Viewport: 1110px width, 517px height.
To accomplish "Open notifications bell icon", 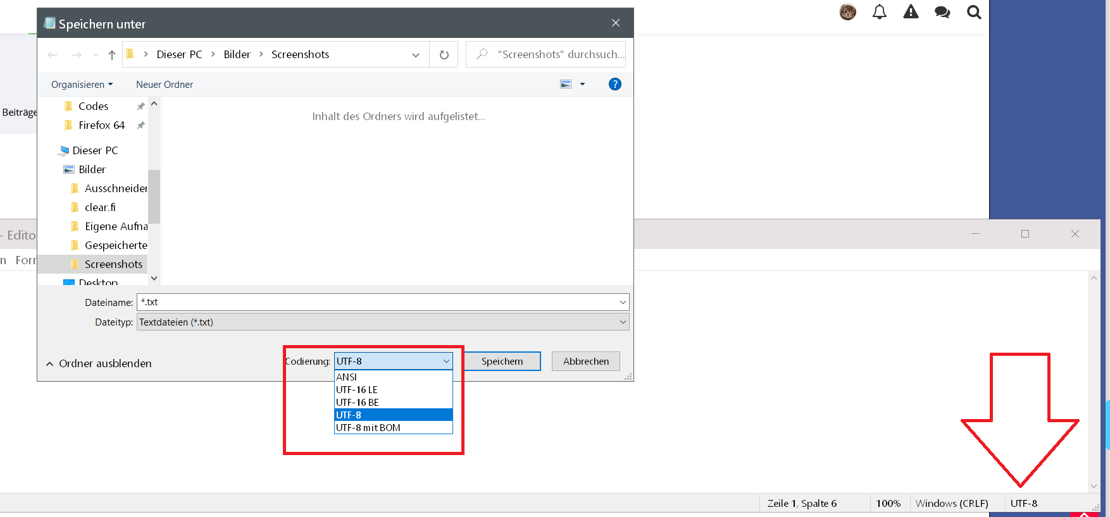I will pyautogui.click(x=879, y=12).
